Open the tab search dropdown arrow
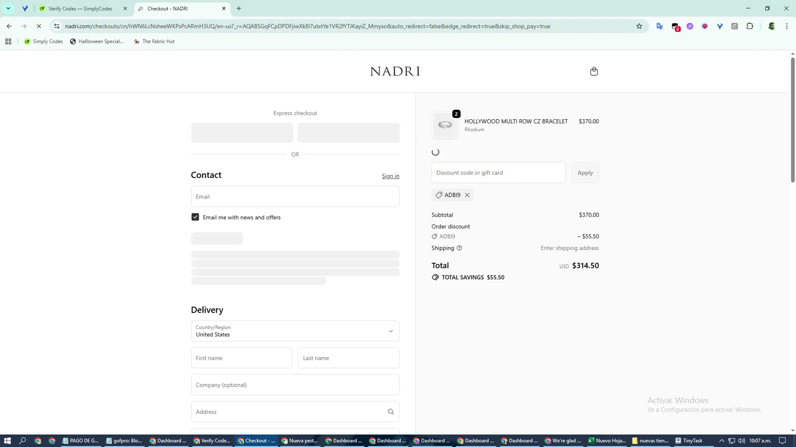This screenshot has width=796, height=447. click(8, 8)
